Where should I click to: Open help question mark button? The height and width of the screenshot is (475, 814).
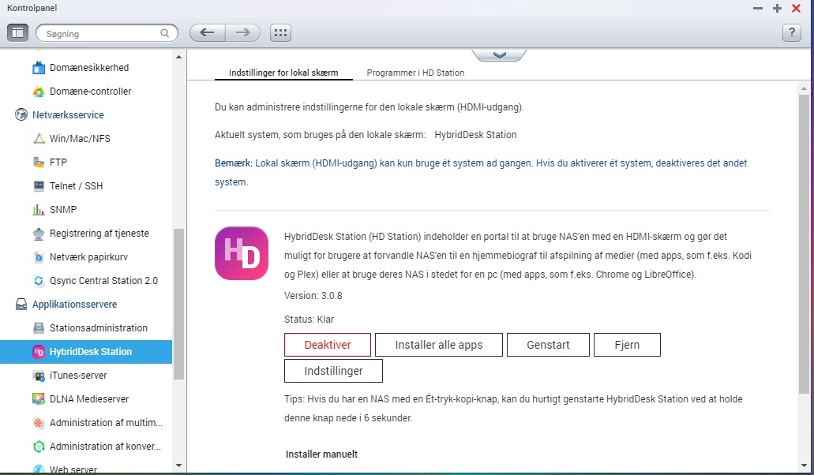(x=792, y=32)
